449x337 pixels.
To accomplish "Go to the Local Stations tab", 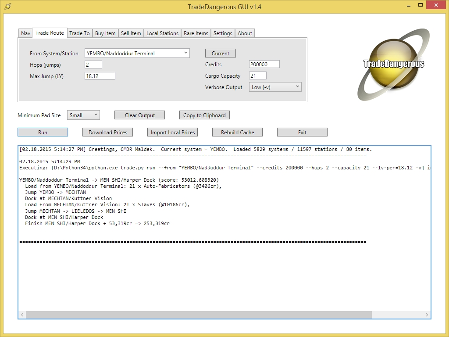I will point(162,33).
